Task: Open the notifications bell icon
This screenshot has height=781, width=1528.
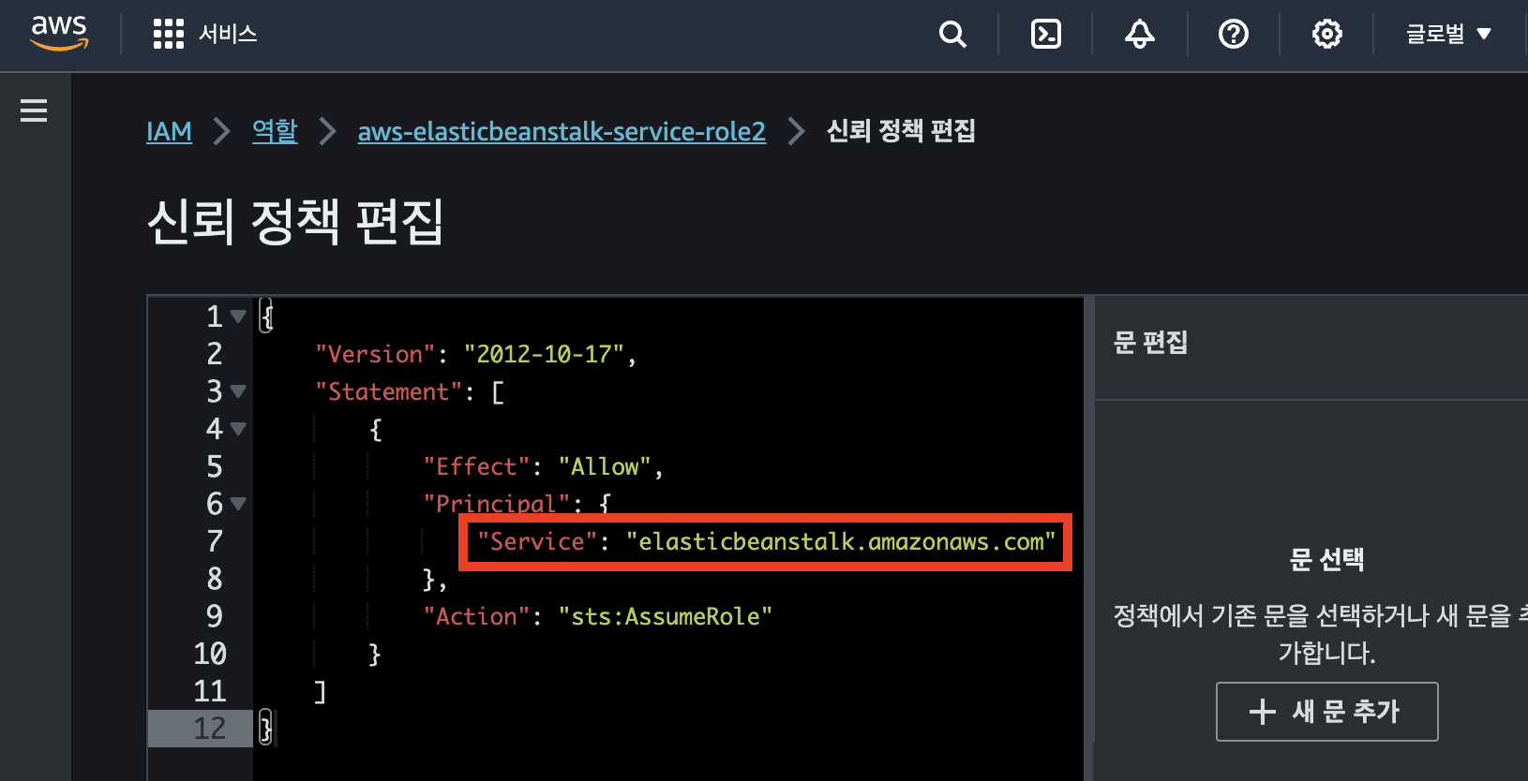Action: (1140, 34)
